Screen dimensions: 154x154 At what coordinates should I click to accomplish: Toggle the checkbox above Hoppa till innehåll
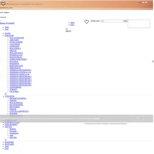coord(1,21)
